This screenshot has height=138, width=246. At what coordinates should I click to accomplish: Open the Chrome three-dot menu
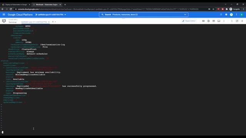243,9
